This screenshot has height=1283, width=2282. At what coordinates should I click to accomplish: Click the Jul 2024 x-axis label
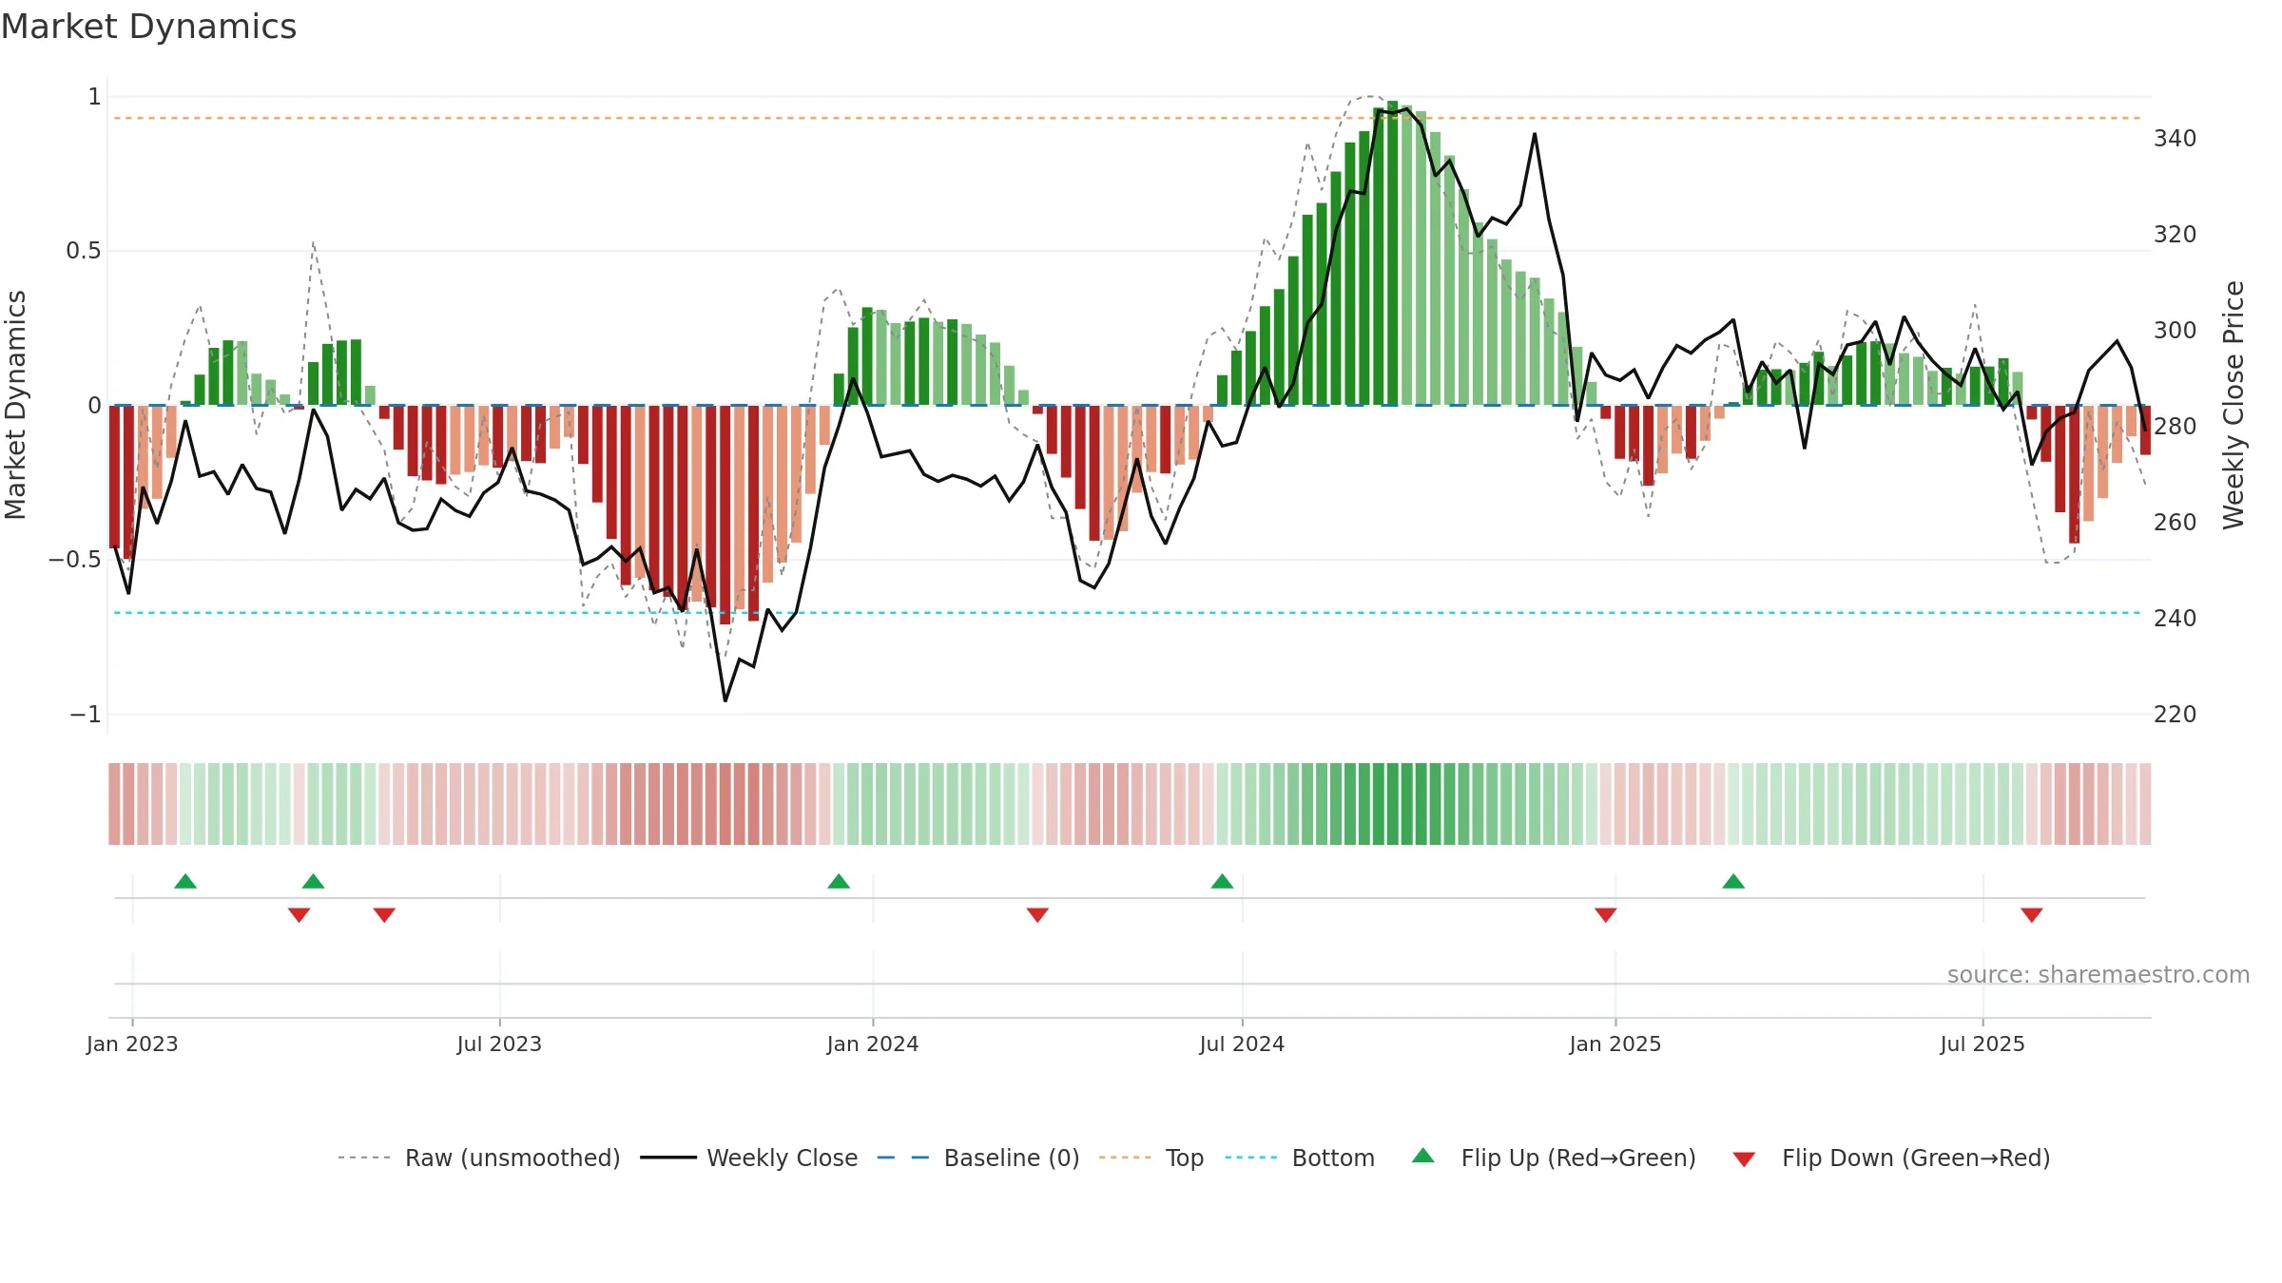click(x=1242, y=1044)
